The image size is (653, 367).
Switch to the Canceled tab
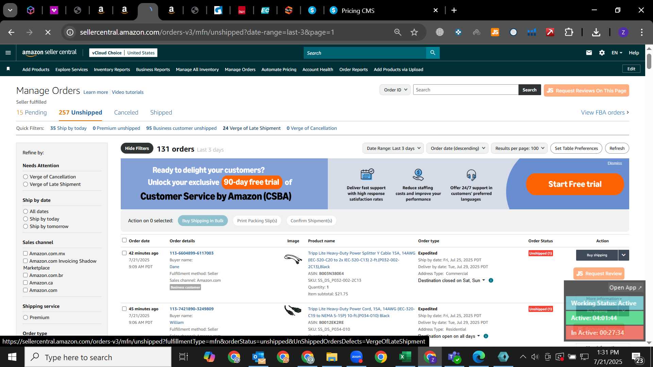pyautogui.click(x=126, y=112)
